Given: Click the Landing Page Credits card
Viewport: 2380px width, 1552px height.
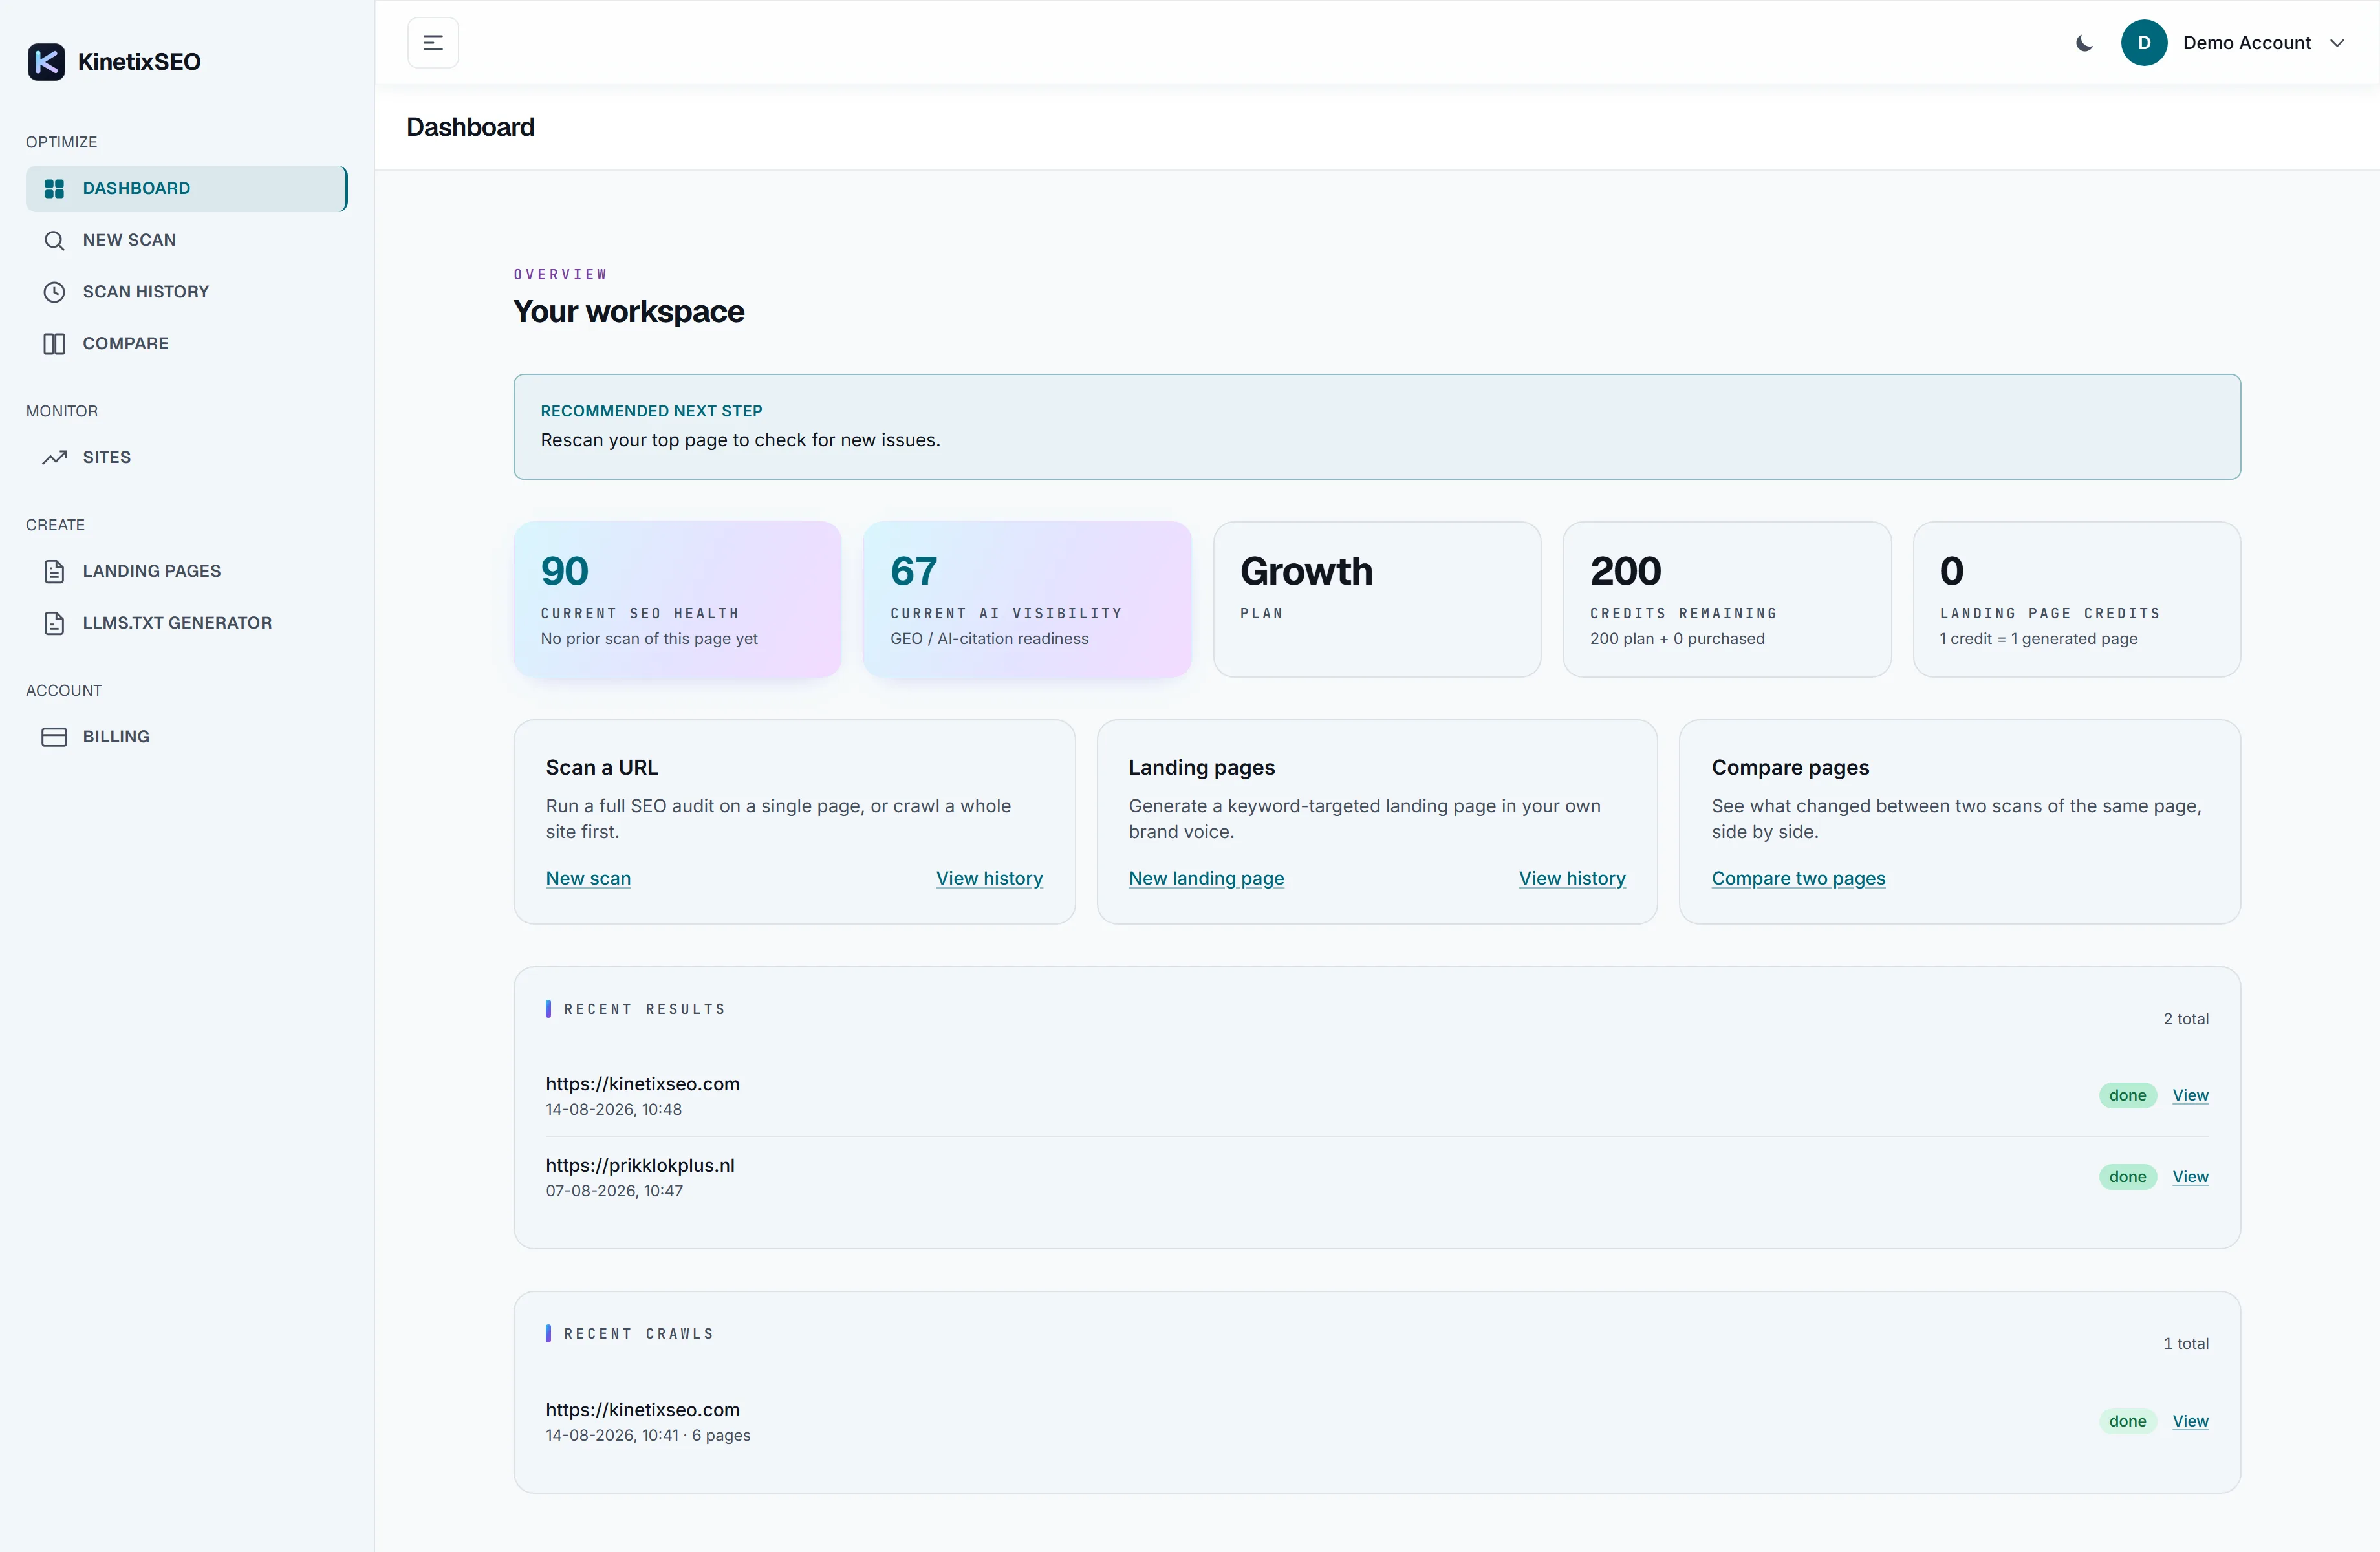Looking at the screenshot, I should [x=2077, y=599].
